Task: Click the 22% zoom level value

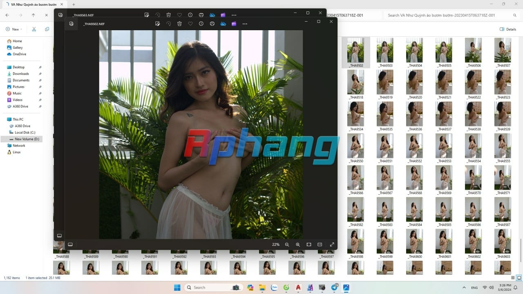Action: click(276, 245)
